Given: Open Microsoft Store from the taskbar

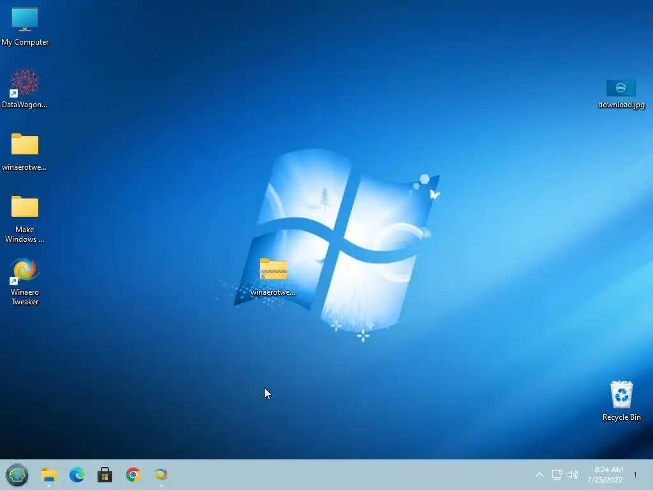Looking at the screenshot, I should (x=105, y=475).
